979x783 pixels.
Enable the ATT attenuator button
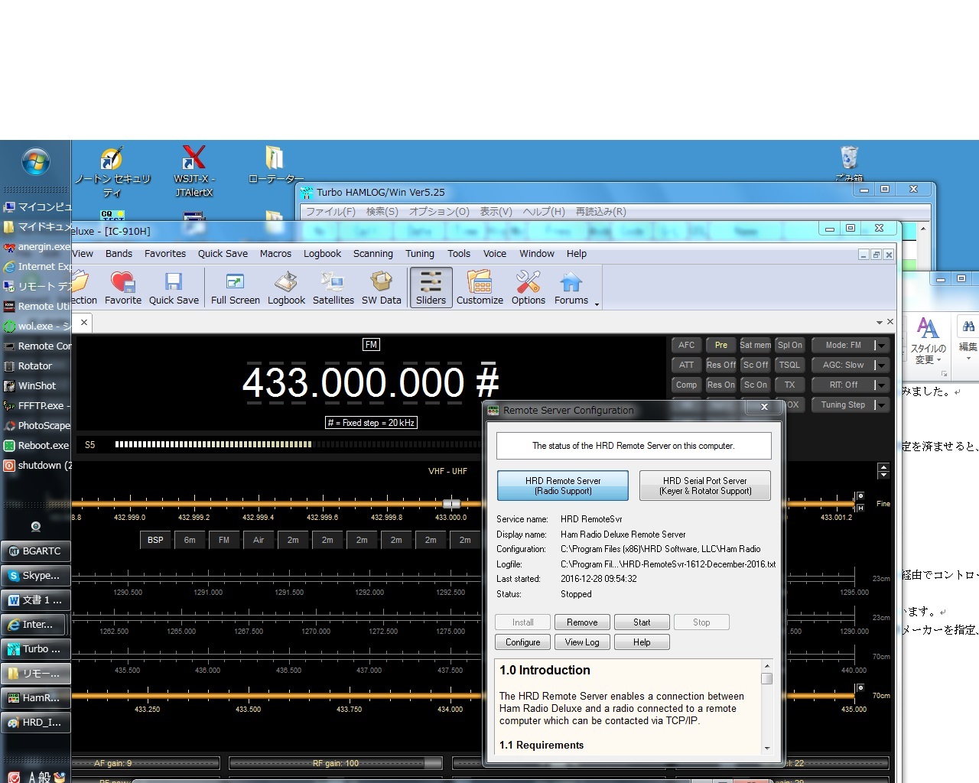(686, 366)
